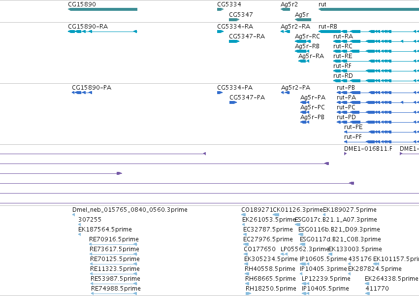
Task: Select ESG0116b.B21_D09.3prime EST
Action: [301, 234]
